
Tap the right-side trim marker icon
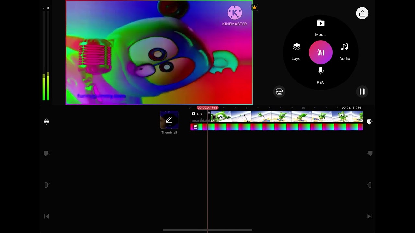pos(370,153)
